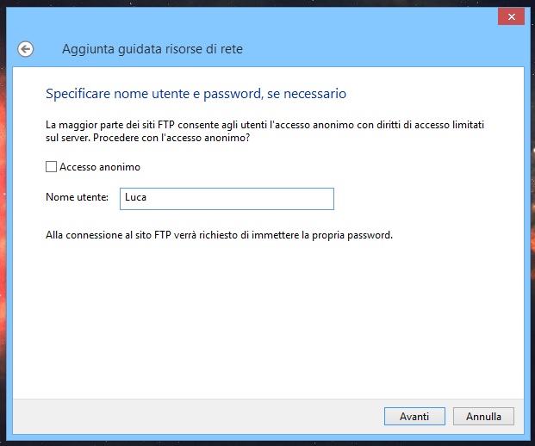Go back with the back arrow icon
The width and height of the screenshot is (535, 446).
25,49
